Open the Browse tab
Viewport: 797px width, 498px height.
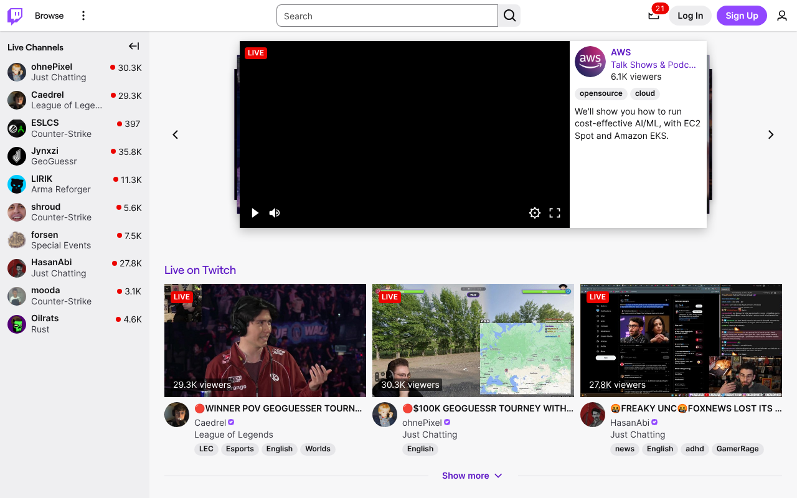pos(49,16)
